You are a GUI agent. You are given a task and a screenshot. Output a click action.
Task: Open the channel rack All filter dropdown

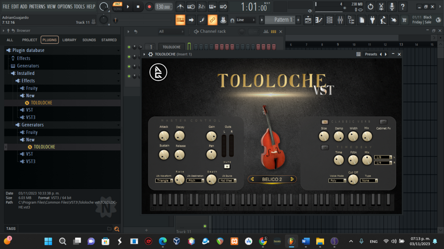(x=171, y=32)
